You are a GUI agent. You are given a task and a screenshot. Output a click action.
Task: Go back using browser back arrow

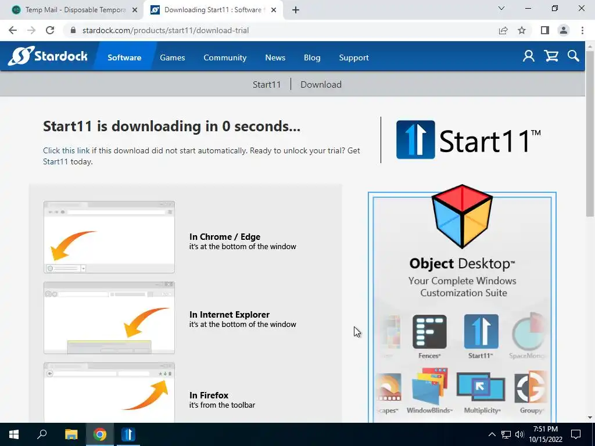(x=13, y=30)
